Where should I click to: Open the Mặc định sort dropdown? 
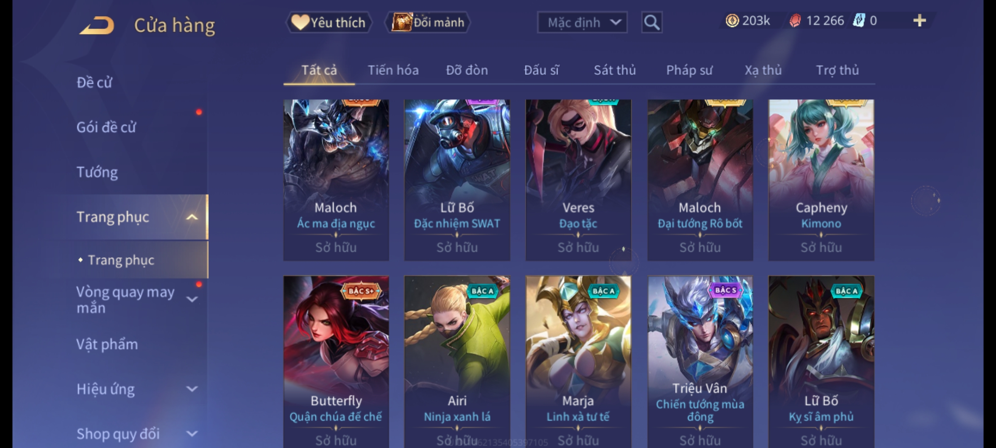[x=582, y=22]
